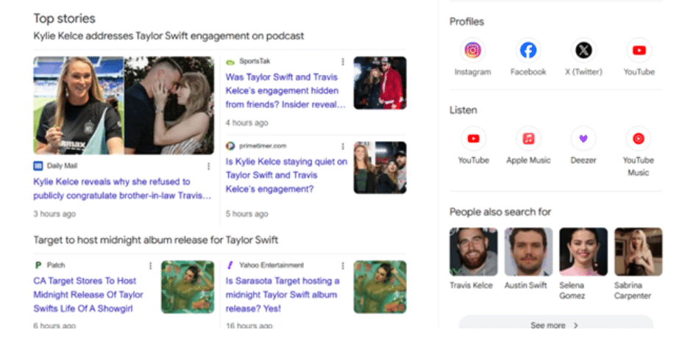The height and width of the screenshot is (338, 693).
Task: Open three-dot menu for Patch story
Action: tap(151, 265)
